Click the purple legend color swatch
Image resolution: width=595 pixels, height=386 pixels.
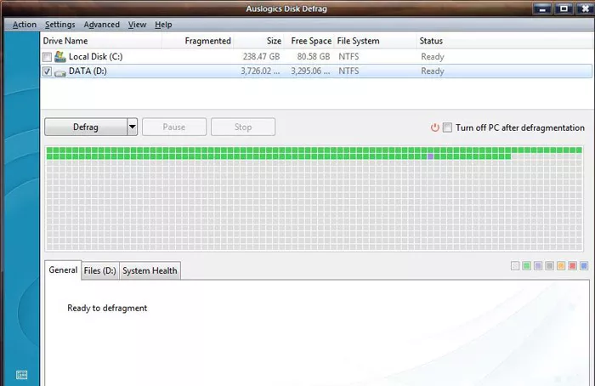click(538, 265)
